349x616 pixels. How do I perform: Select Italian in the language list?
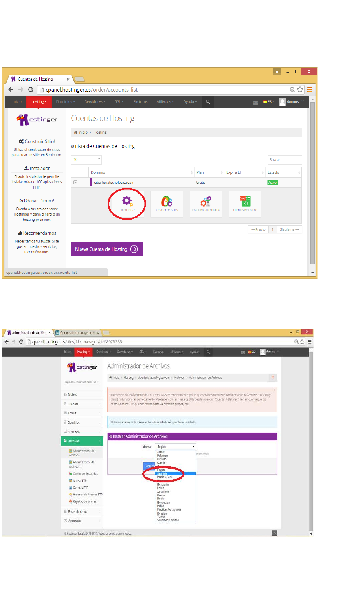click(x=176, y=488)
